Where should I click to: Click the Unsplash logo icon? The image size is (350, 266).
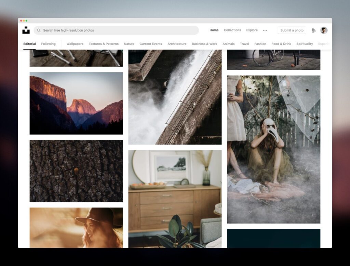[26, 30]
